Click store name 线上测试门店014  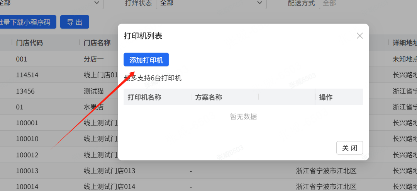[110, 187]
